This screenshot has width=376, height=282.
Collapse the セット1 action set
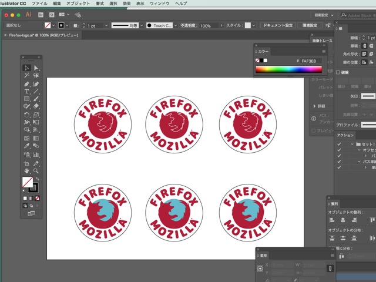tap(352, 144)
